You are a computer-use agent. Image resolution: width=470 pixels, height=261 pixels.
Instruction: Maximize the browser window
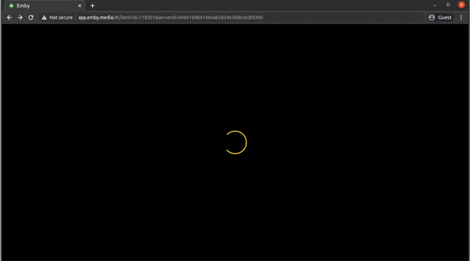448,5
